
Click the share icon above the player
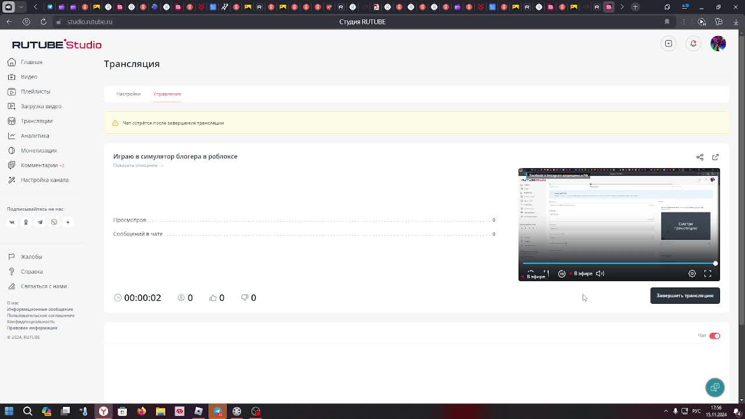coord(700,157)
